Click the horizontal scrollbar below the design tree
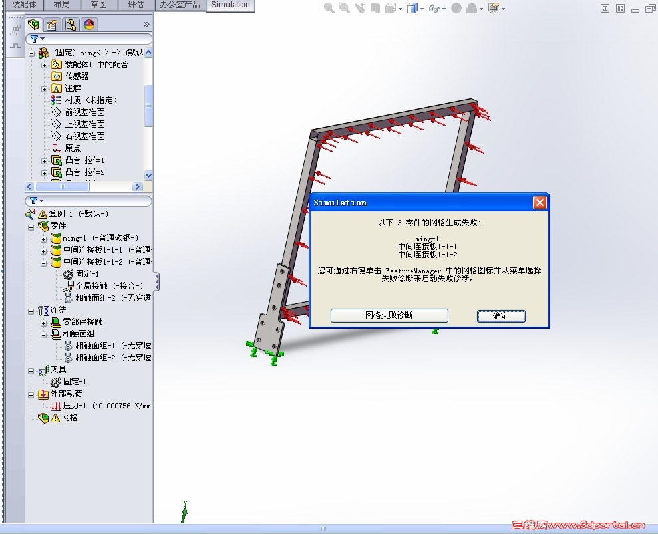This screenshot has width=658, height=534. pyautogui.click(x=63, y=187)
